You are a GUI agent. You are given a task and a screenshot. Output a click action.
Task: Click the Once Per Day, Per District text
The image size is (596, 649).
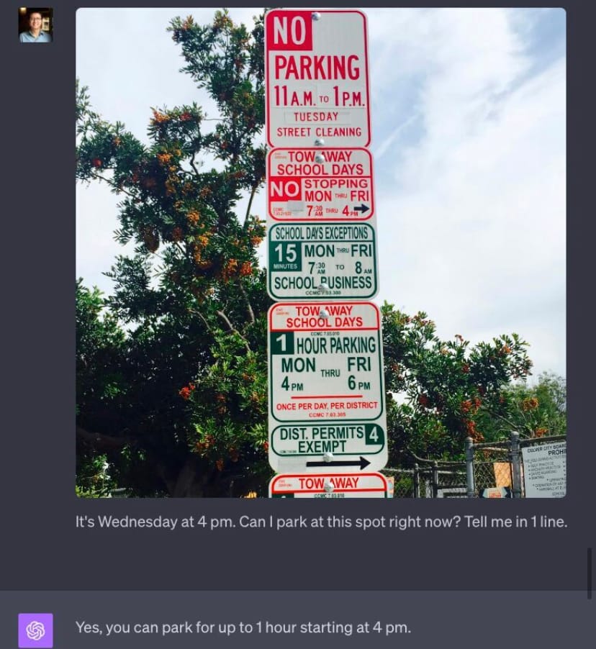pos(327,406)
